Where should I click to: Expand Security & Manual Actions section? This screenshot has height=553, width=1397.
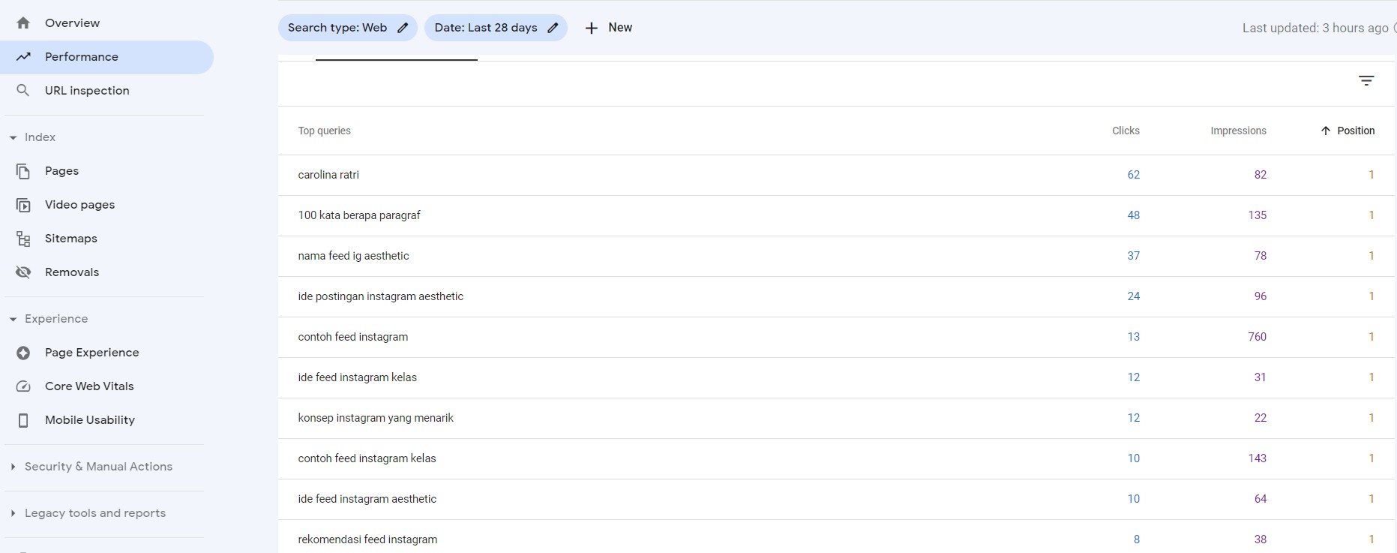(x=13, y=467)
